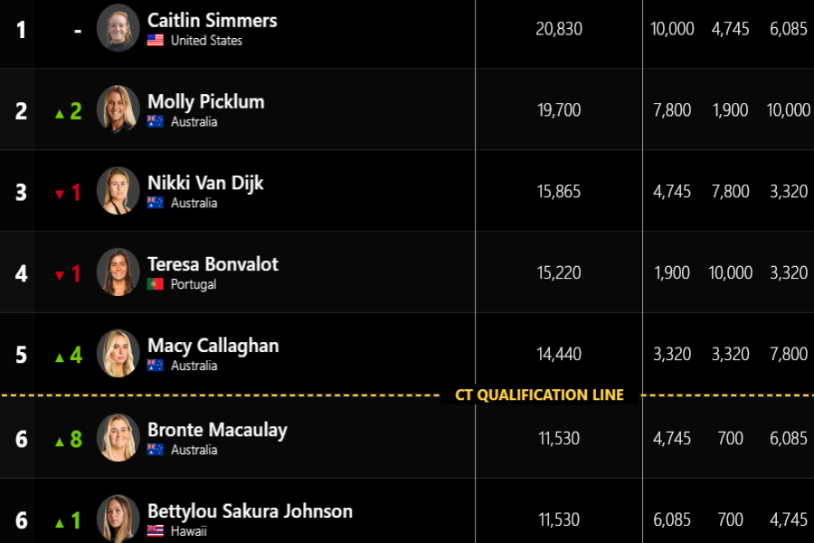814x543 pixels.
Task: Click the Hawaii flag icon
Action: (156, 530)
